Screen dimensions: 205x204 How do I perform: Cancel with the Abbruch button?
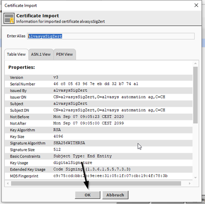(x=115, y=195)
